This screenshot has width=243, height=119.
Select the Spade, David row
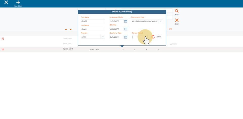click(x=68, y=49)
